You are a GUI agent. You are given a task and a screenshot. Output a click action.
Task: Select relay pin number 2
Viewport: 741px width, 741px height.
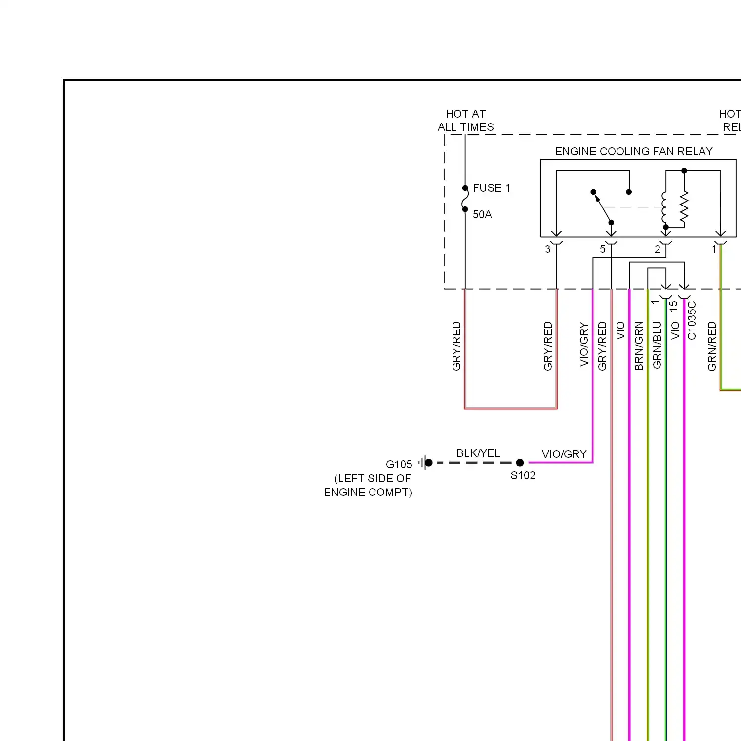[658, 249]
